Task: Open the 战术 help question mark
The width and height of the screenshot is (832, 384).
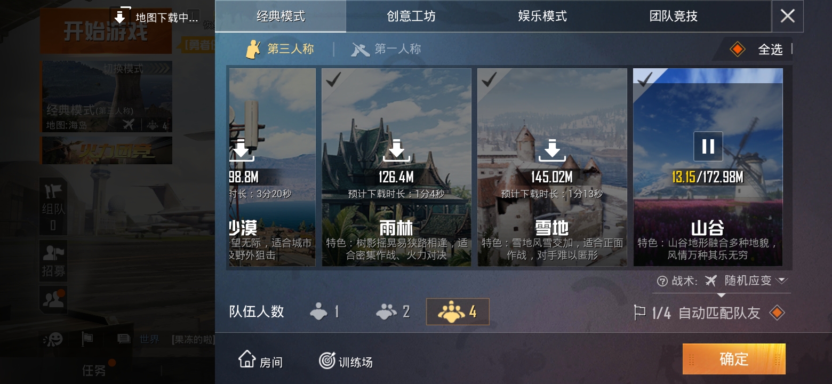Action: (662, 281)
